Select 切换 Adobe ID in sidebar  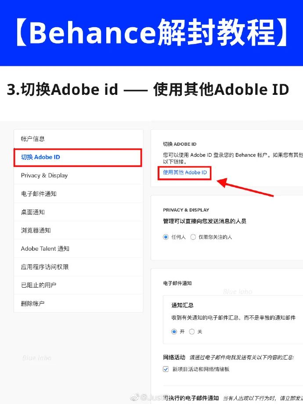[78, 157]
